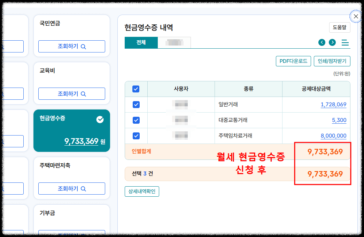
Task: Close the 현금영수증 내역 dialog
Action: point(356,16)
